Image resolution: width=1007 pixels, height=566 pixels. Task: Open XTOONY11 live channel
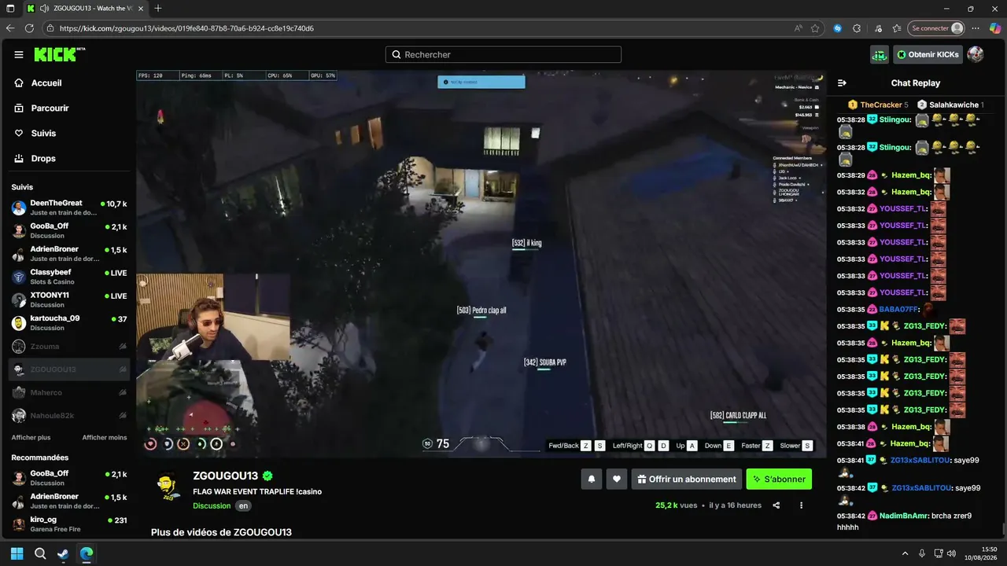point(69,300)
